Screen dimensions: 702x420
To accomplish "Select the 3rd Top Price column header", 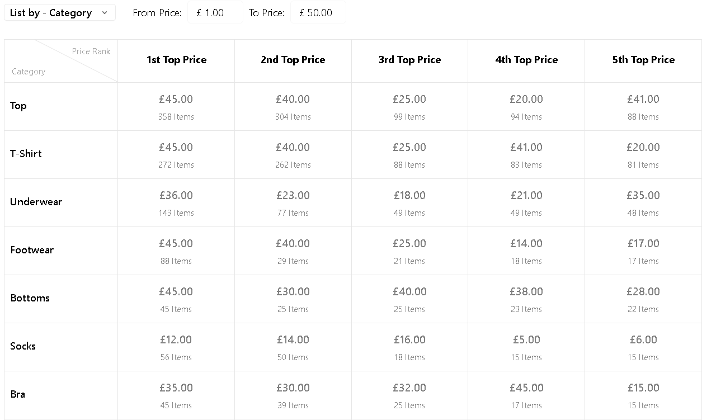I will (x=410, y=60).
